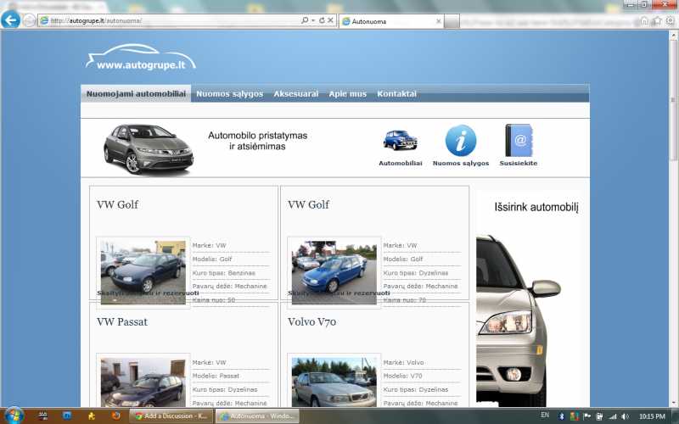The height and width of the screenshot is (424, 679).
Task: Open the Windows Start button
Action: [x=14, y=416]
